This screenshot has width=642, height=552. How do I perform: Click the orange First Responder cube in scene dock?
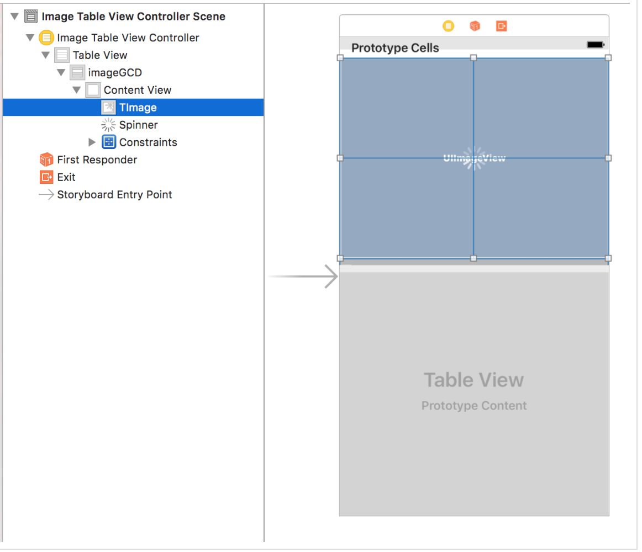click(475, 26)
